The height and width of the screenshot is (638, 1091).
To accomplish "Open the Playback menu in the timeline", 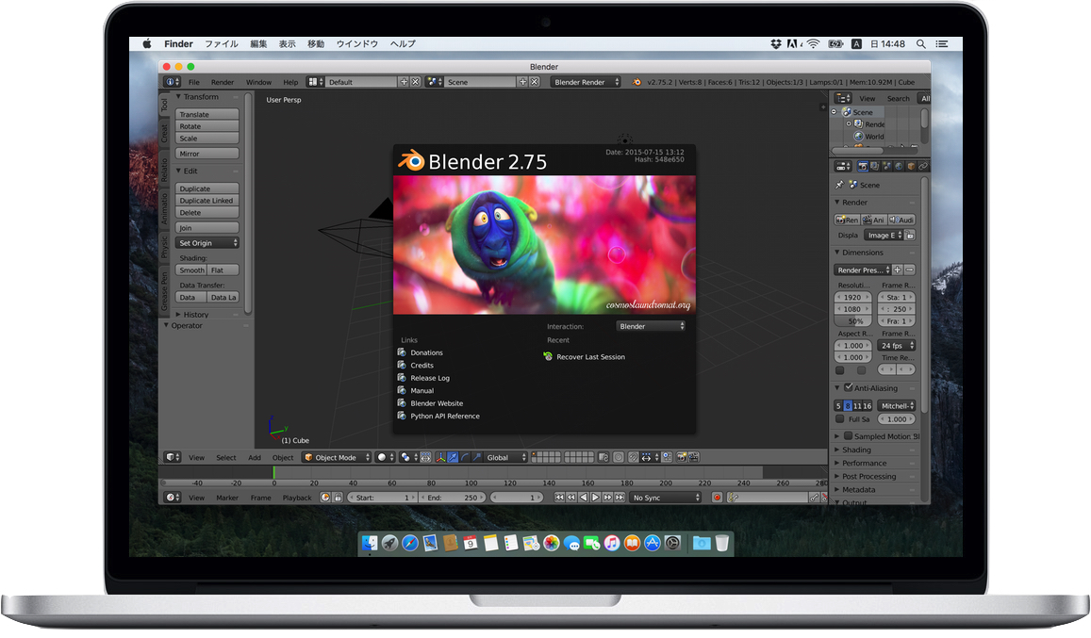I will pos(297,498).
